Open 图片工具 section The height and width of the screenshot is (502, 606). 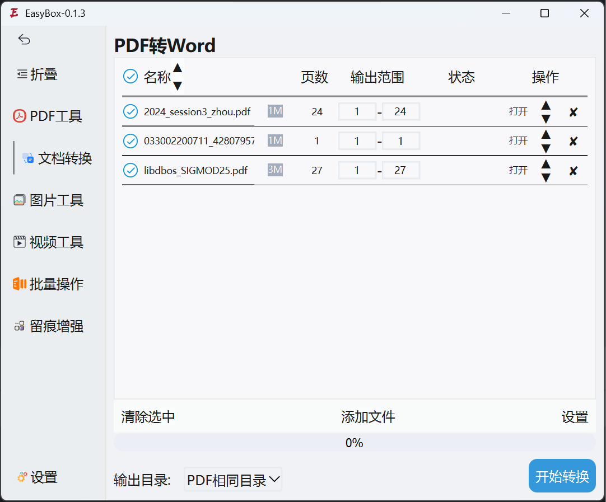(48, 200)
